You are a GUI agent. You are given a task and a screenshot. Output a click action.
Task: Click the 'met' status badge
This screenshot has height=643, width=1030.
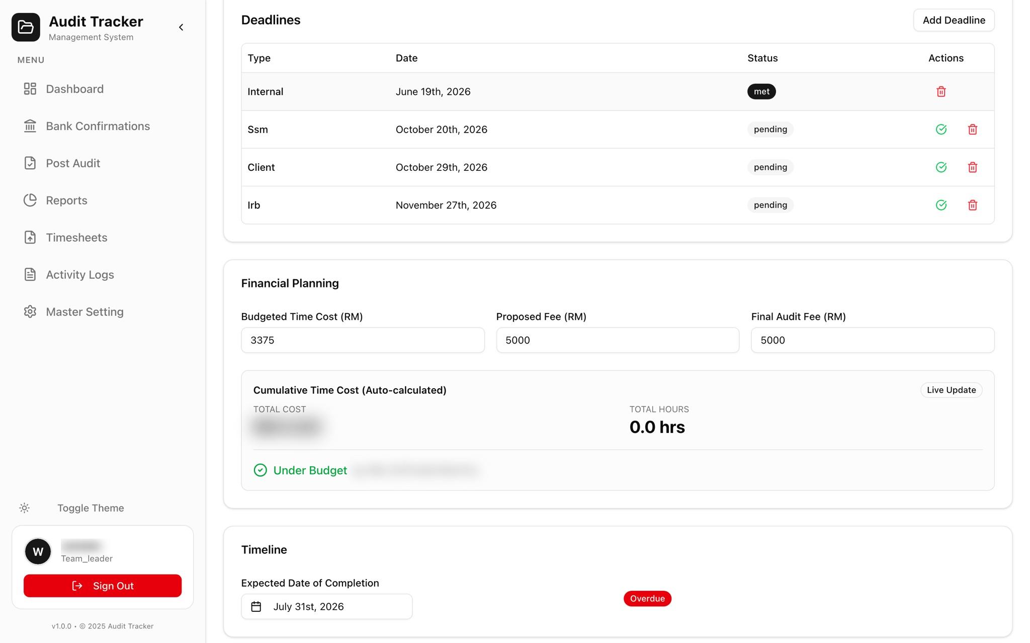(761, 91)
